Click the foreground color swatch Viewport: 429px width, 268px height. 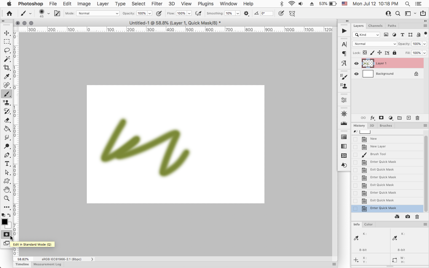click(x=5, y=222)
